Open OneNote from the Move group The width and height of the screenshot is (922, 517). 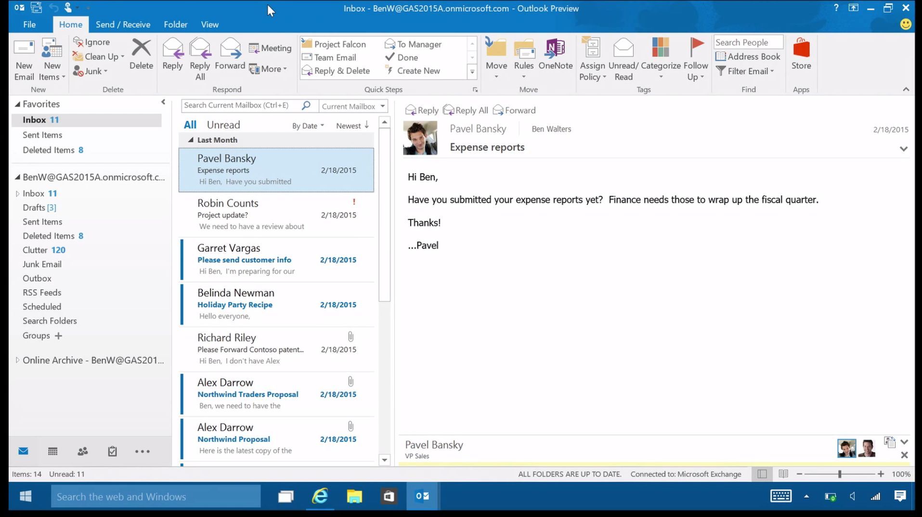point(555,54)
